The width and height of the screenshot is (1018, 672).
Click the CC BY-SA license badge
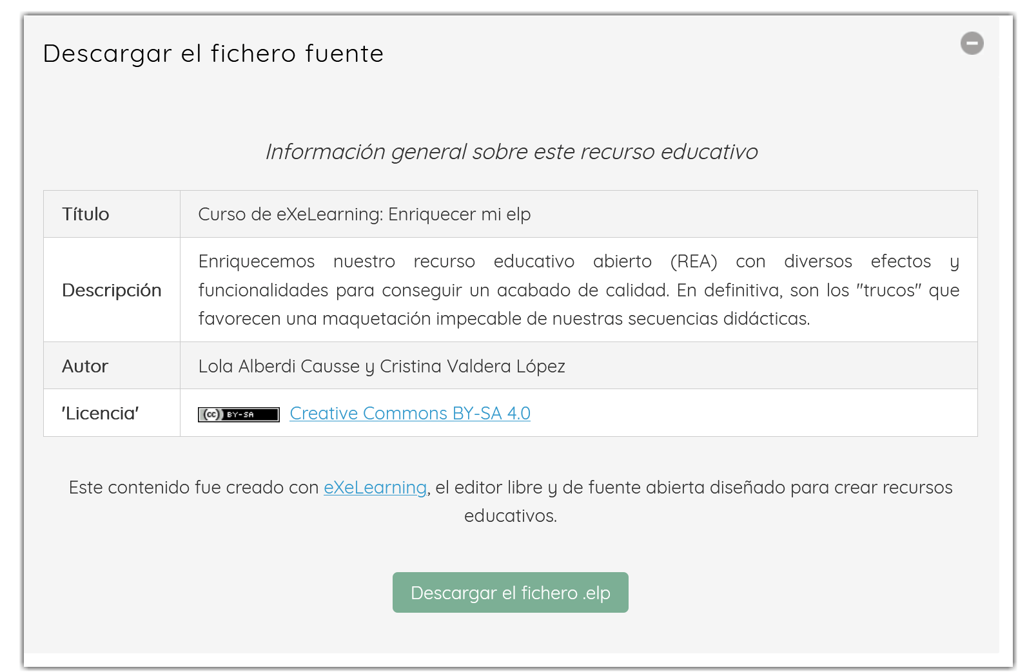click(238, 414)
